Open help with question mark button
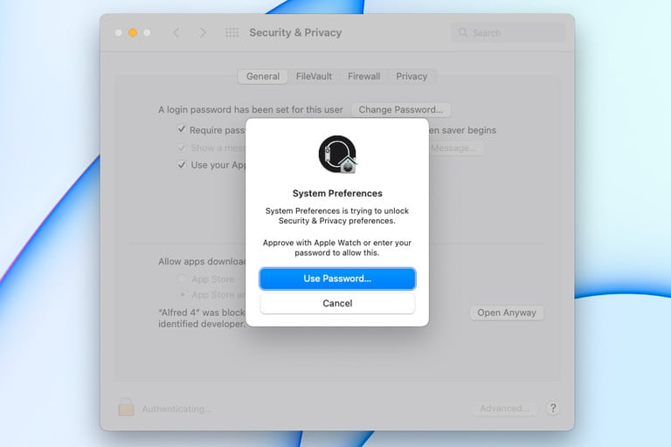Image resolution: width=671 pixels, height=447 pixels. coord(552,408)
